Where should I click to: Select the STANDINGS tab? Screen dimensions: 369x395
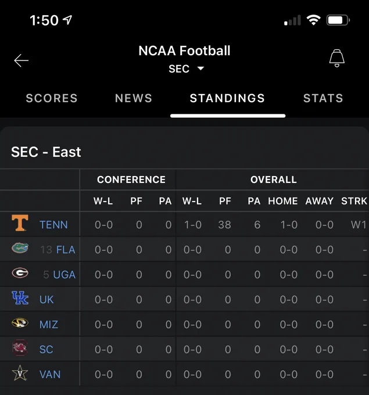(227, 98)
